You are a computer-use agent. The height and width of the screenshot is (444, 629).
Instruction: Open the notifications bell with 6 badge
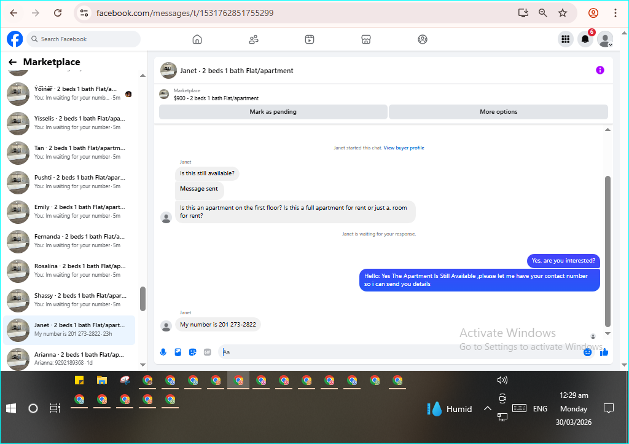pos(585,39)
